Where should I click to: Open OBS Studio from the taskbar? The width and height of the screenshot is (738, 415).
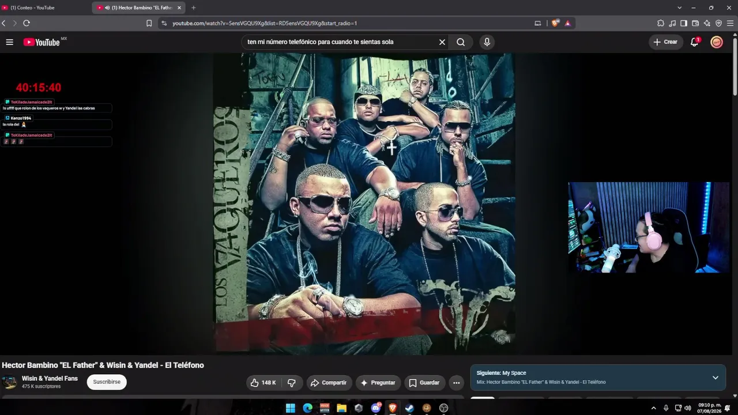[x=443, y=408]
